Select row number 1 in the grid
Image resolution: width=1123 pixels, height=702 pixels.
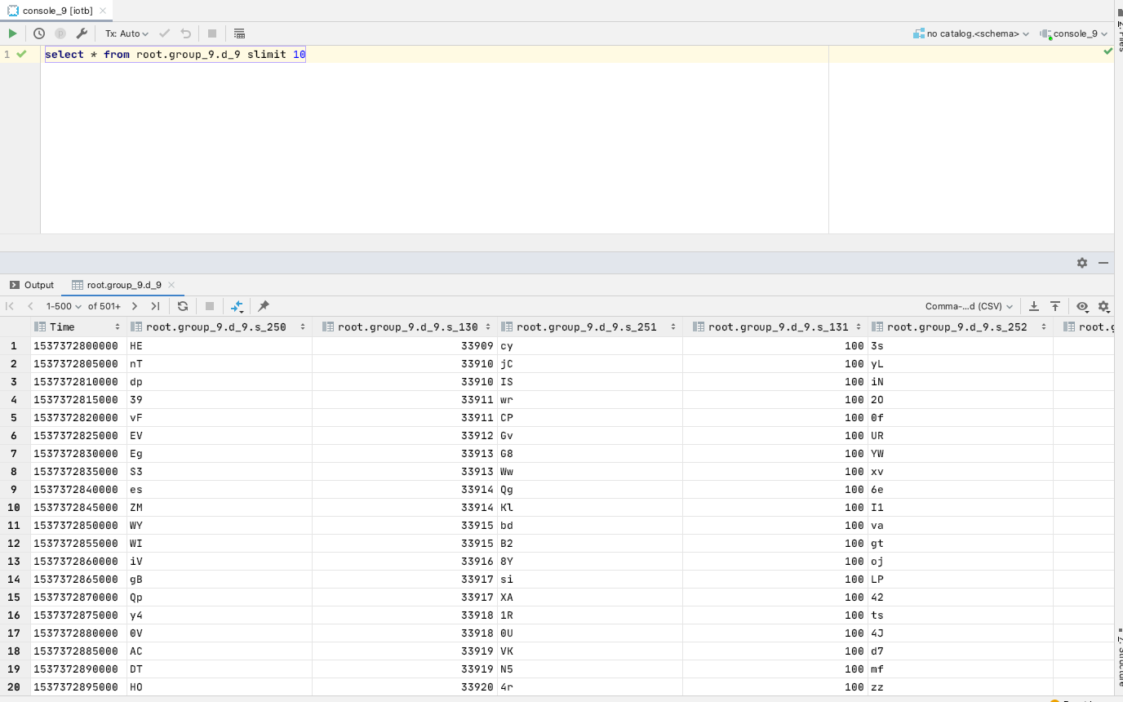(15, 346)
